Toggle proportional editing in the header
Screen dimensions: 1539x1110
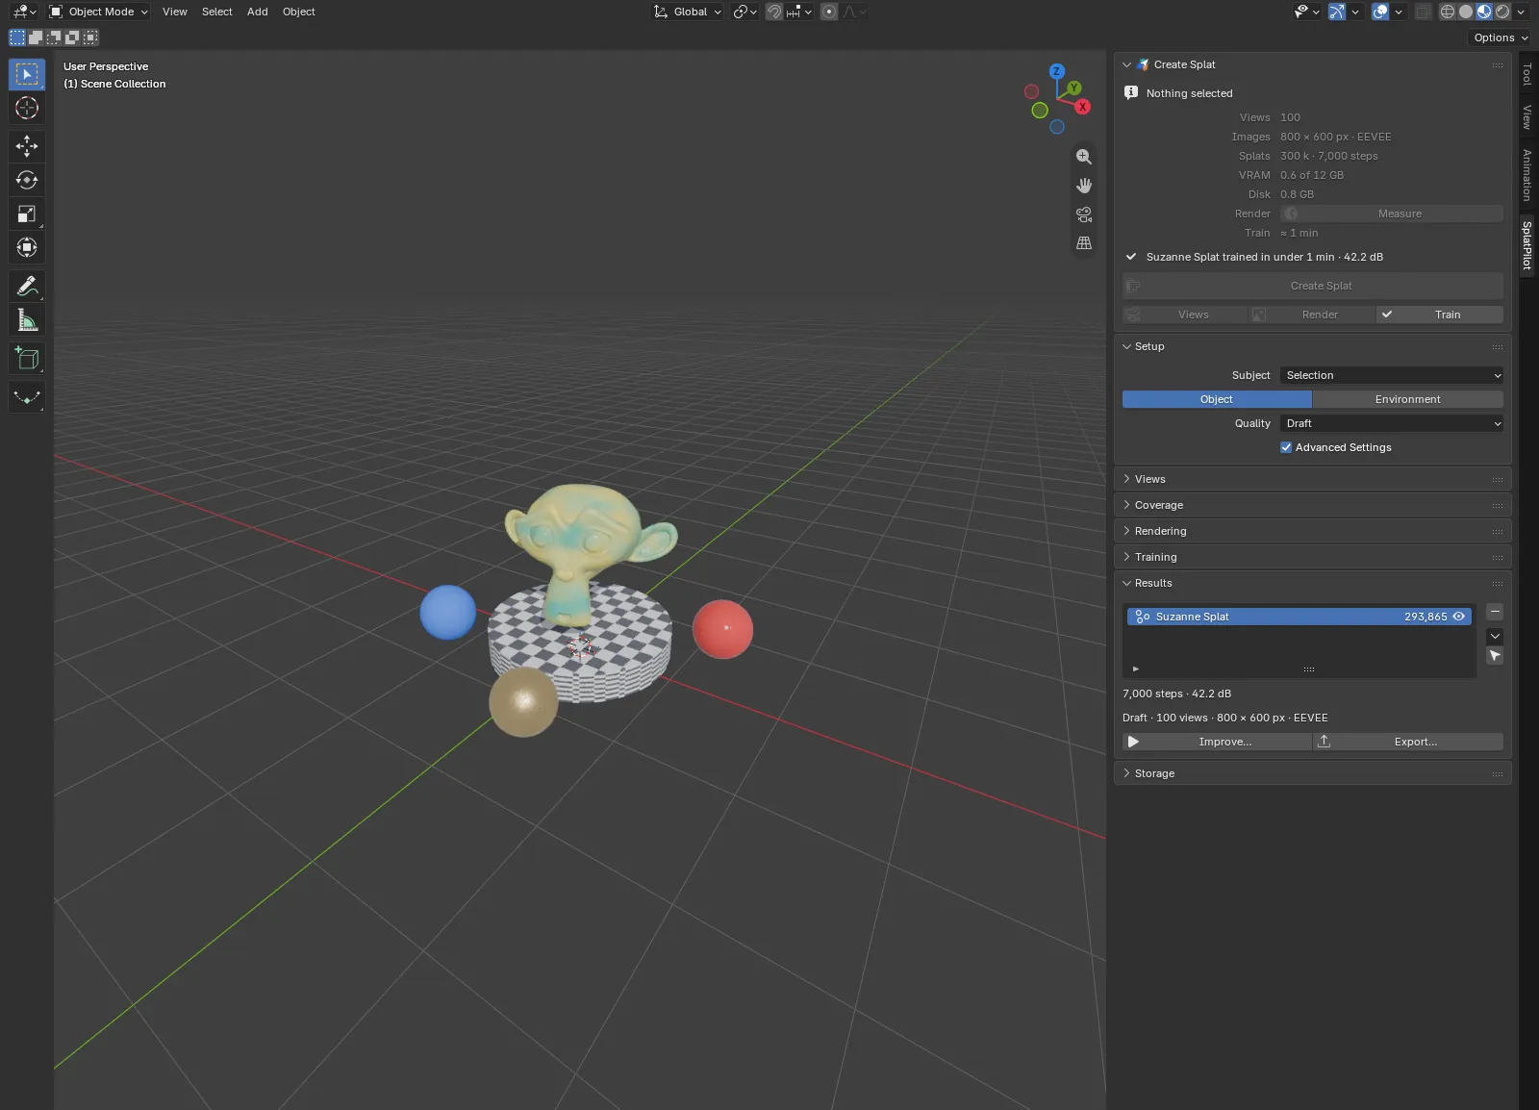829,12
